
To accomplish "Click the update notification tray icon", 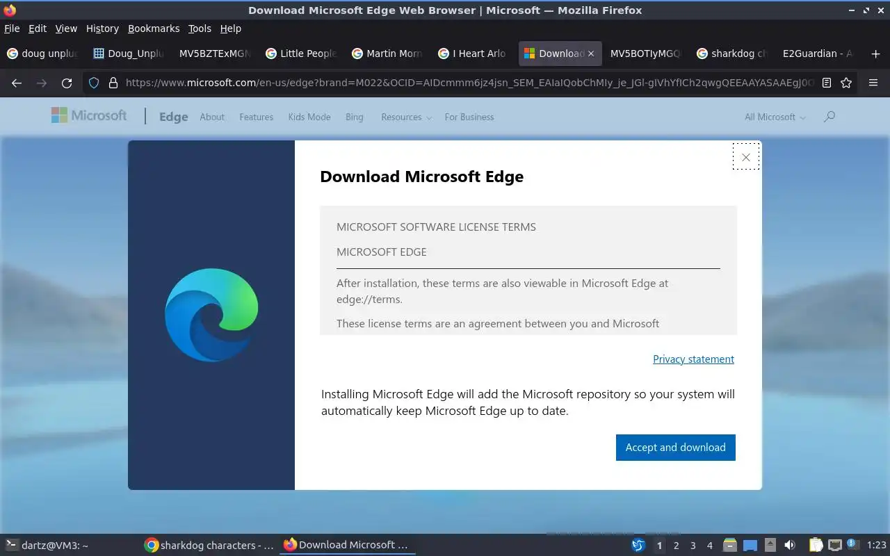I will (853, 545).
